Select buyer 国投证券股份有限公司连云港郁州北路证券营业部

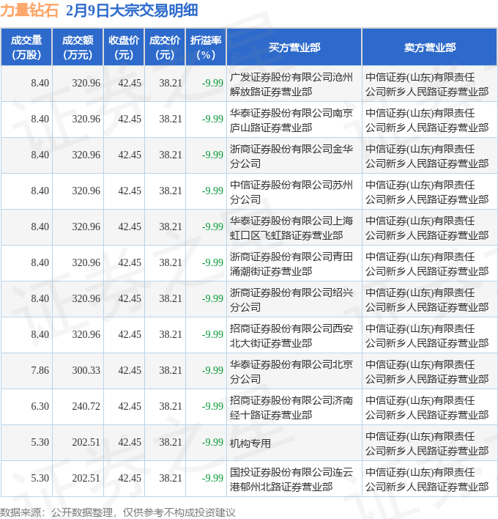[291, 479]
